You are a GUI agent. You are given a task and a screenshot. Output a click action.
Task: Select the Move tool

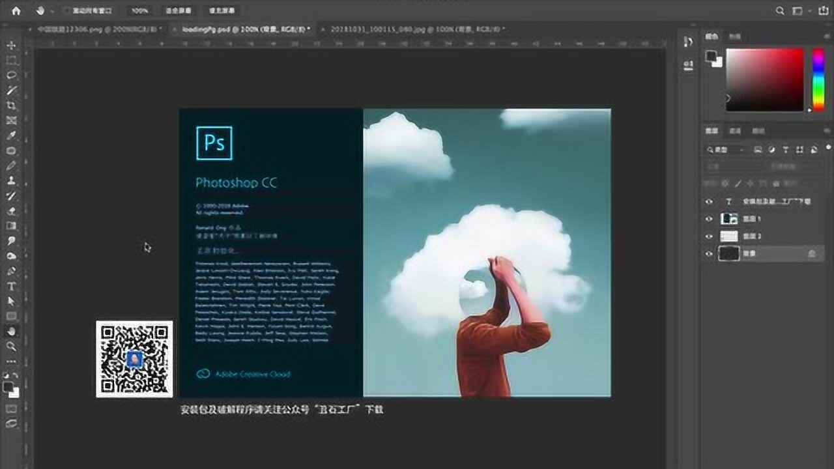click(x=11, y=46)
